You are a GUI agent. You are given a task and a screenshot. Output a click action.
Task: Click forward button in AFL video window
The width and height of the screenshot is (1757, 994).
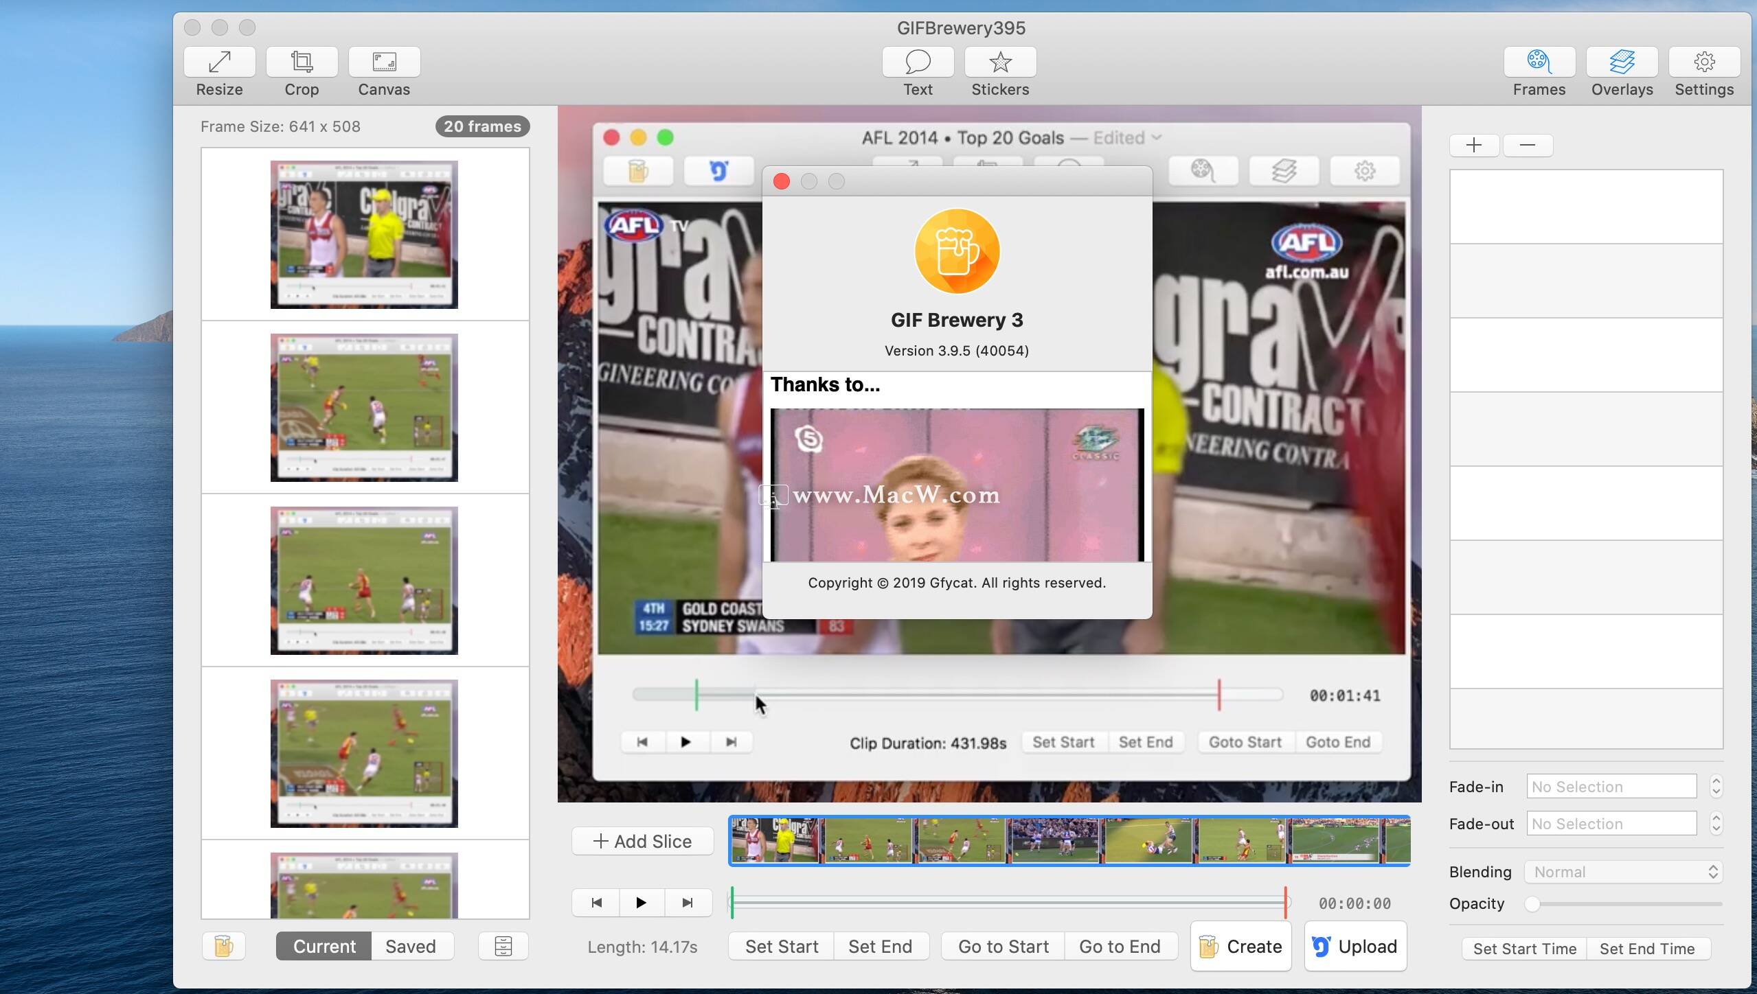[731, 742]
